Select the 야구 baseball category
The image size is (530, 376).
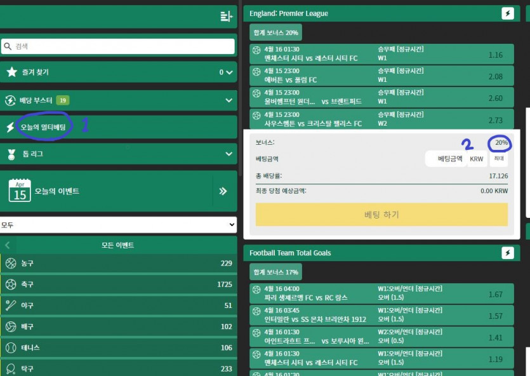[x=118, y=305]
